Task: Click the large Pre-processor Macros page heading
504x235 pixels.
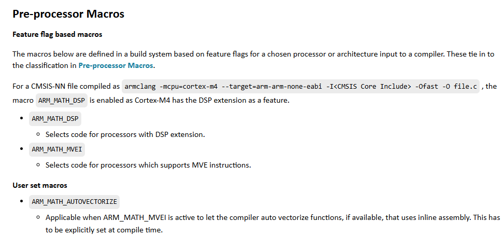Action: pyautogui.click(x=68, y=14)
